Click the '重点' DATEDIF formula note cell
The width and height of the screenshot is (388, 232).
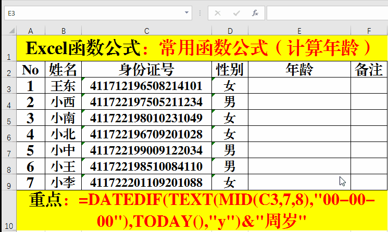click(202, 211)
